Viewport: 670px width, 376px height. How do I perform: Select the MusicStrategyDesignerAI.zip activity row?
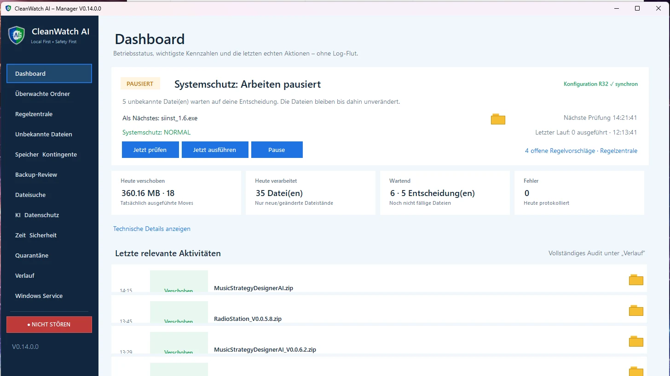coord(379,278)
